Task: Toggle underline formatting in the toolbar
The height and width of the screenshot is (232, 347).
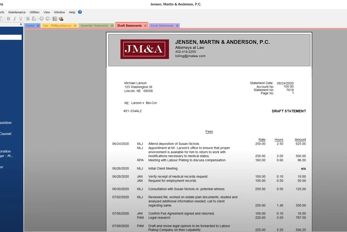Action: click(20, 19)
